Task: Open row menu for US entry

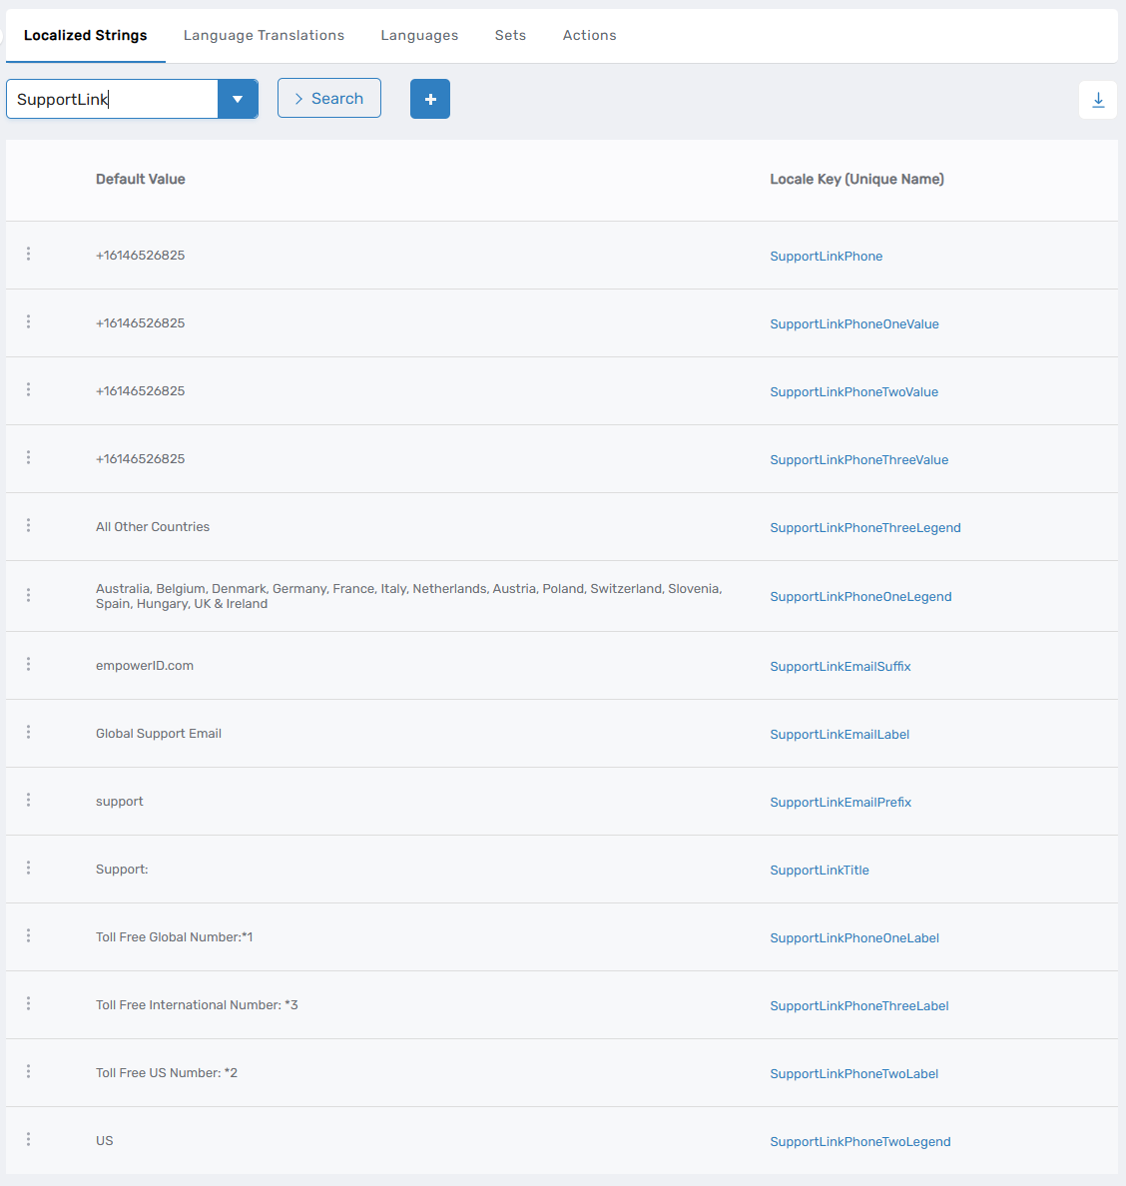Action: pos(28,1140)
